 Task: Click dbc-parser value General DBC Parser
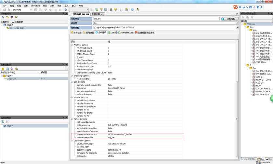[x=116, y=88]
